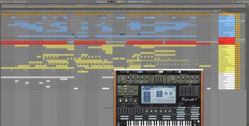Open the CHORUS effect tab
249x126 pixels.
click(x=147, y=95)
